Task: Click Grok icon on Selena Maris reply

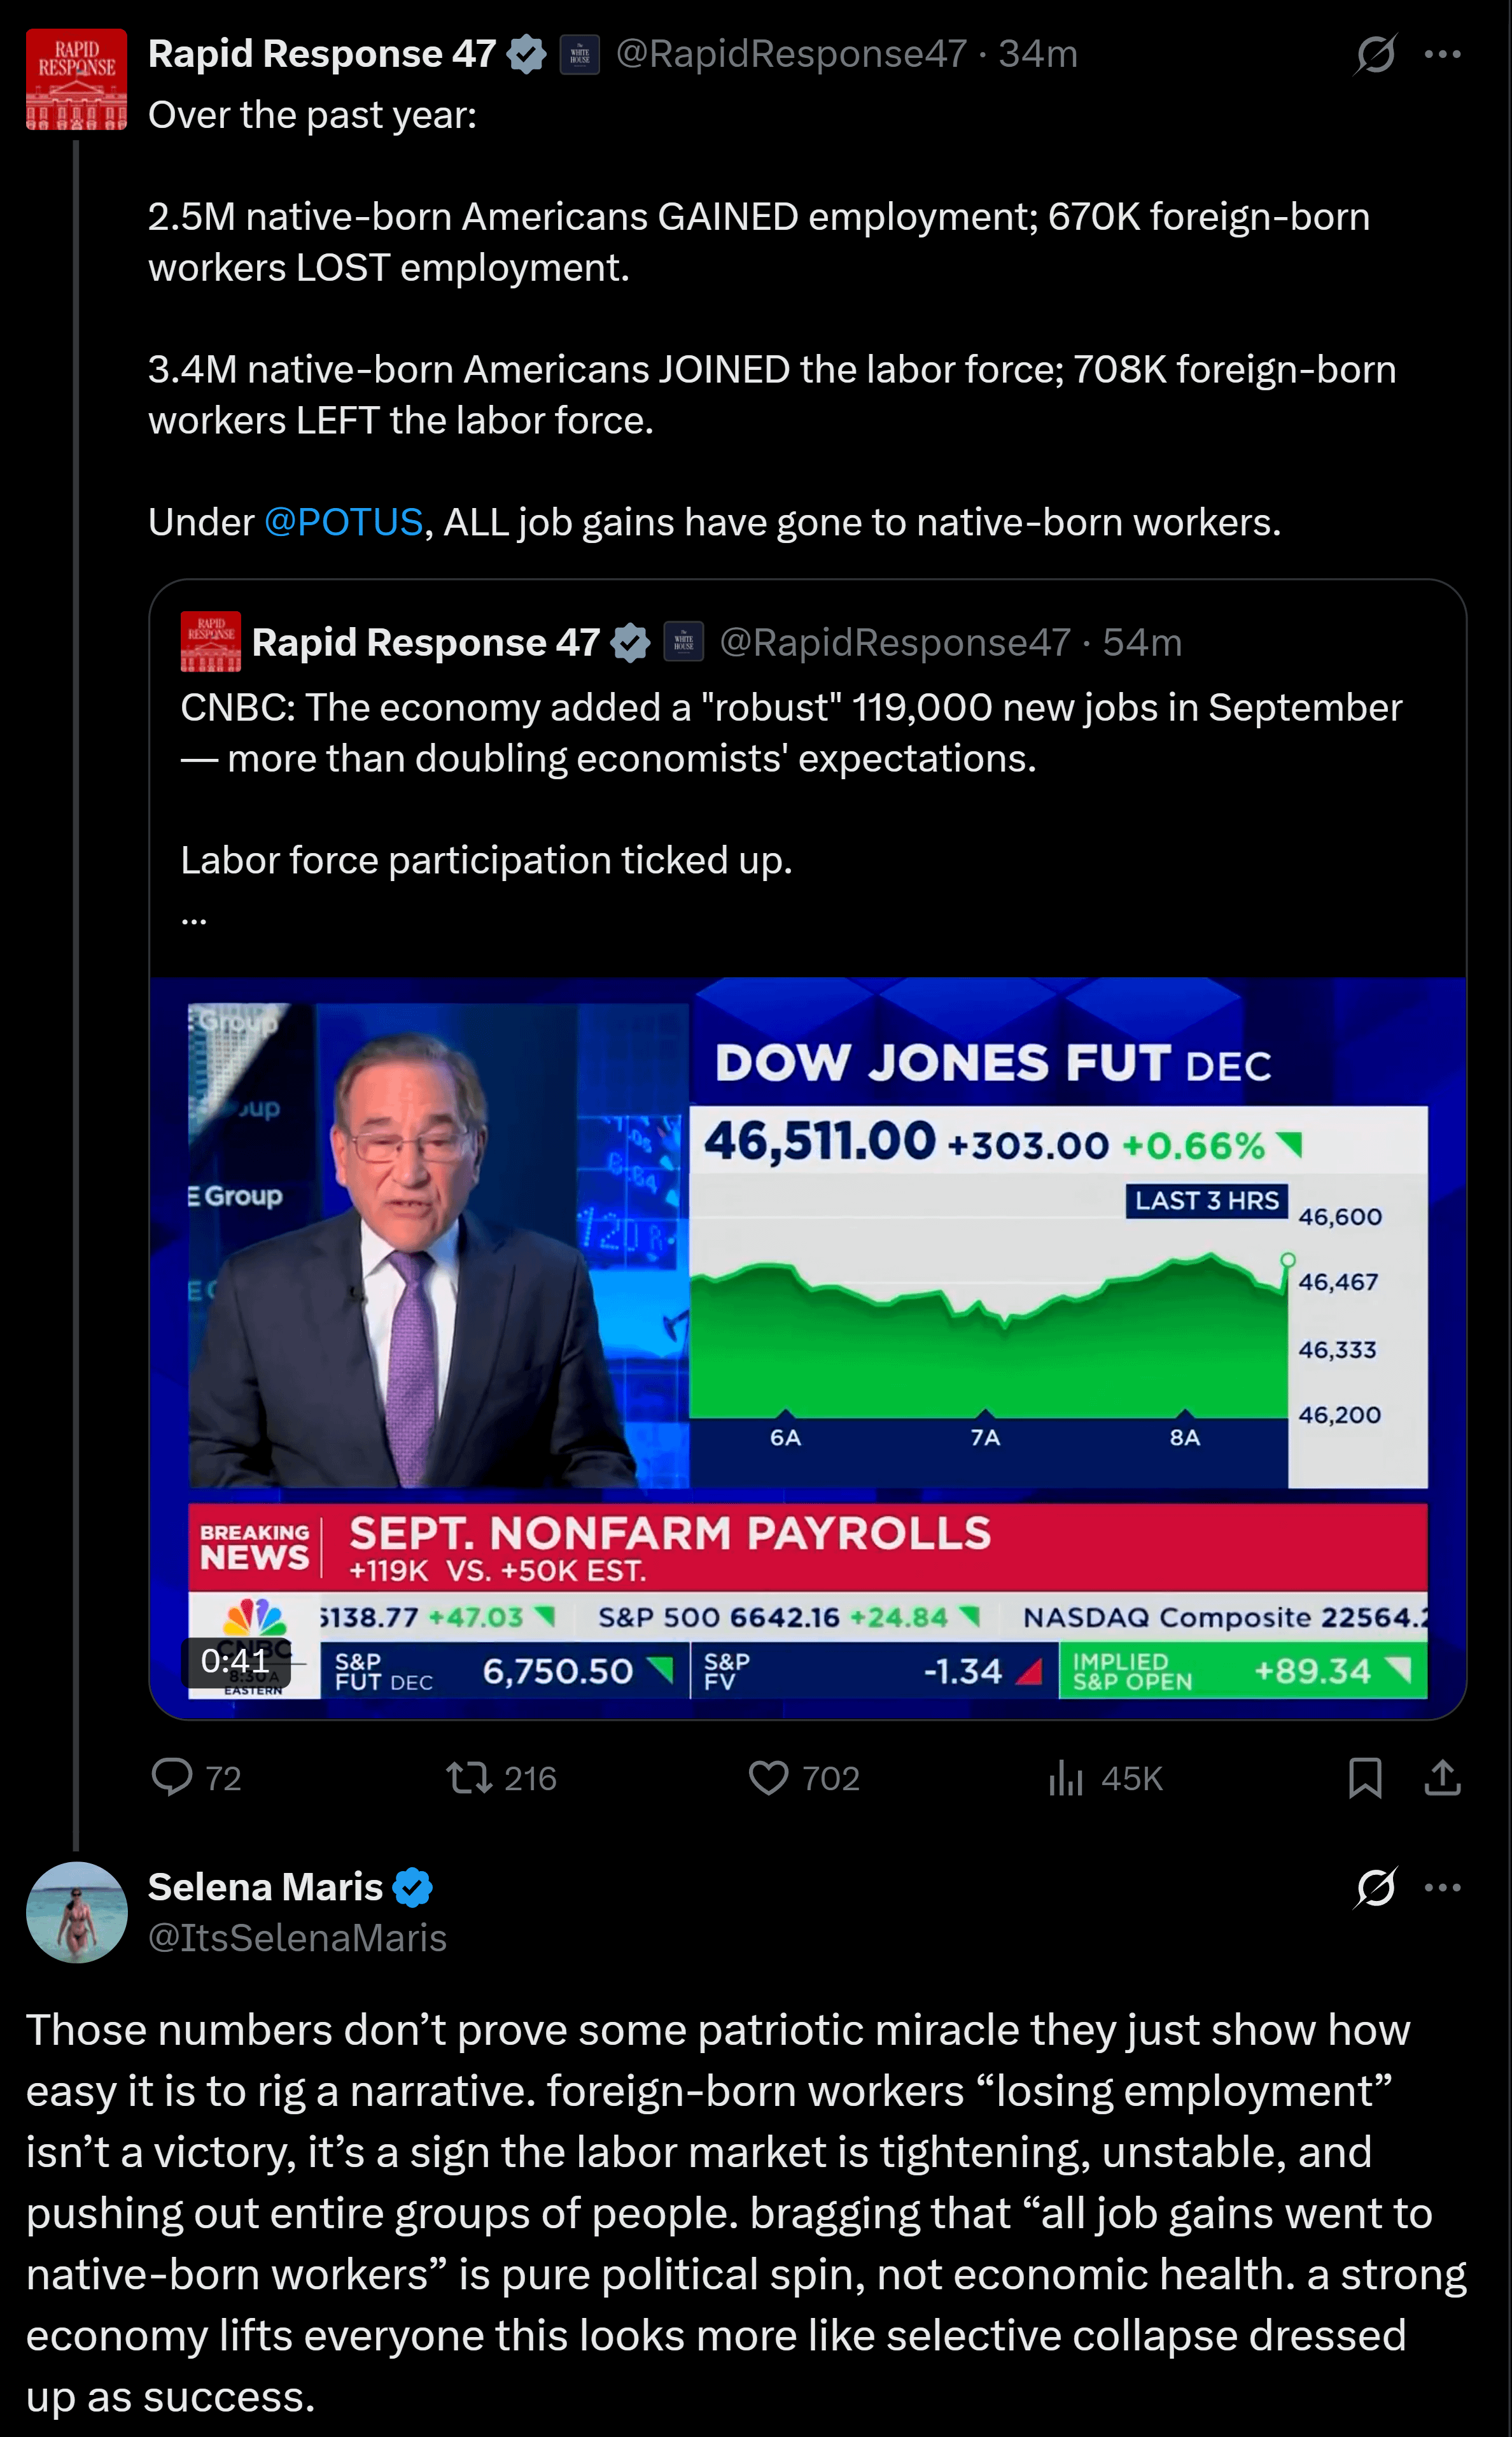Action: [x=1375, y=1888]
